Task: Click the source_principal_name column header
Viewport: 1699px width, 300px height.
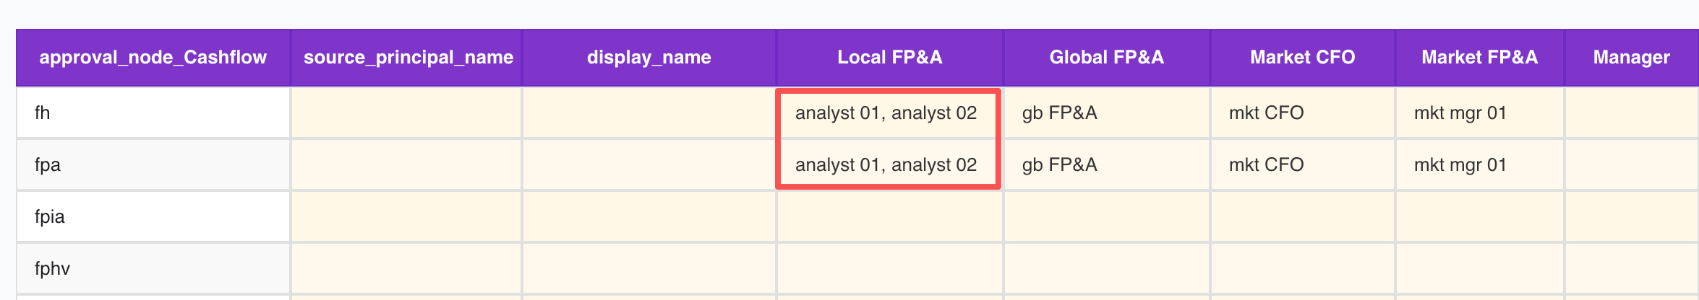Action: coord(408,58)
